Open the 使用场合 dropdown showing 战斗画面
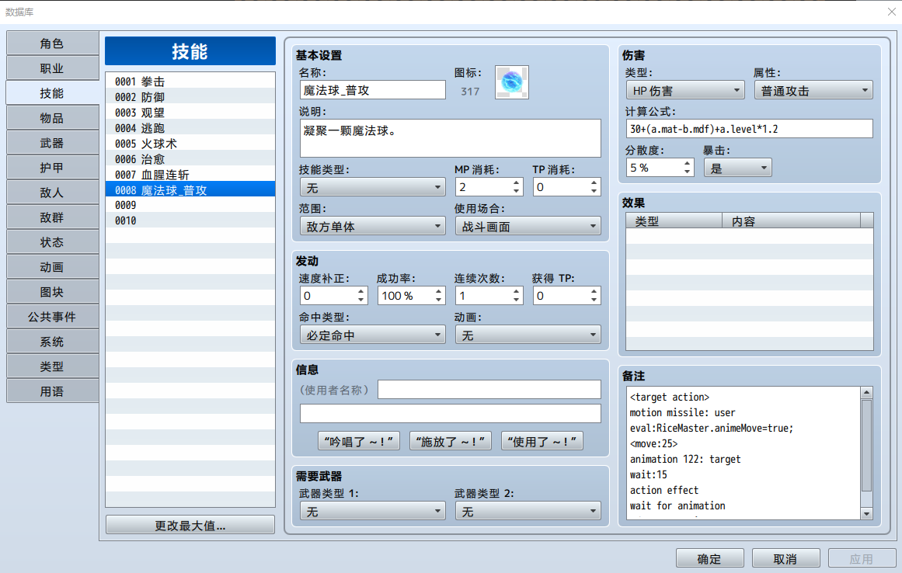 coord(528,227)
